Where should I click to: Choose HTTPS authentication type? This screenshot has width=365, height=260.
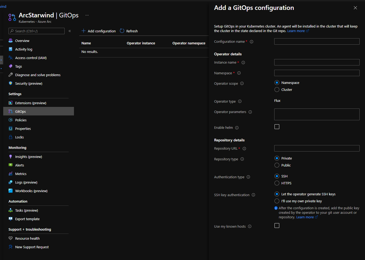pyautogui.click(x=277, y=183)
